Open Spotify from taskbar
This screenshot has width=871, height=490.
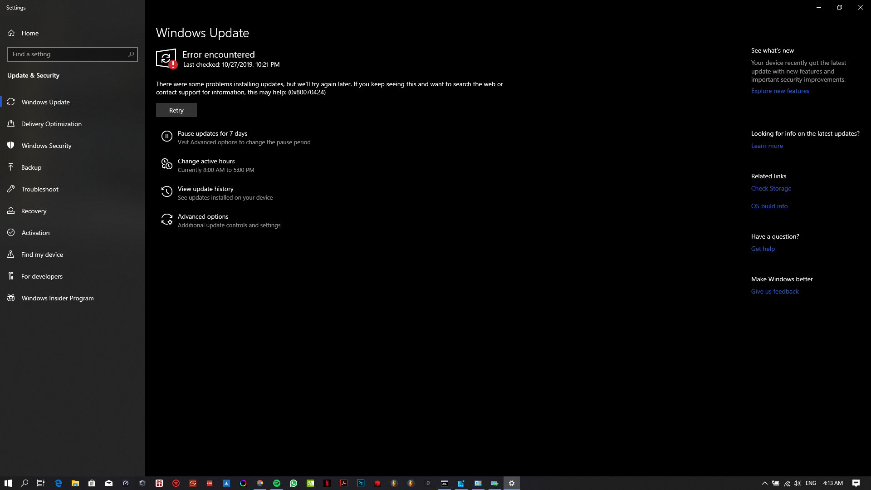[x=277, y=483]
